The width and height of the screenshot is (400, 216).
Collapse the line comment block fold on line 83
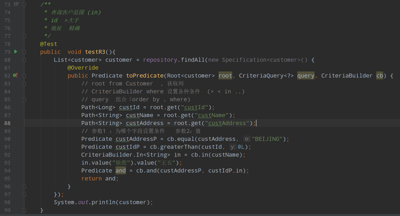tap(24, 84)
